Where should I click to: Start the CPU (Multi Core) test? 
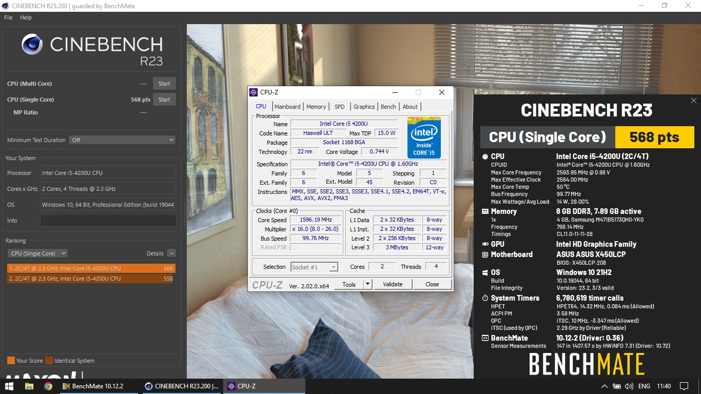click(x=164, y=84)
